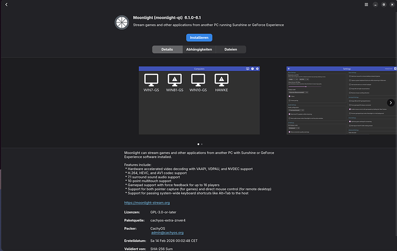The width and height of the screenshot is (397, 251).
Task: Open the moonlight-stream.org website link
Action: [147, 203]
